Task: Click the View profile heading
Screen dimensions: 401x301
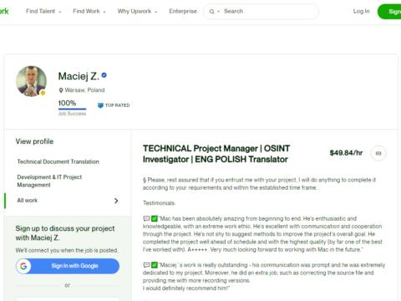Action: pos(34,141)
